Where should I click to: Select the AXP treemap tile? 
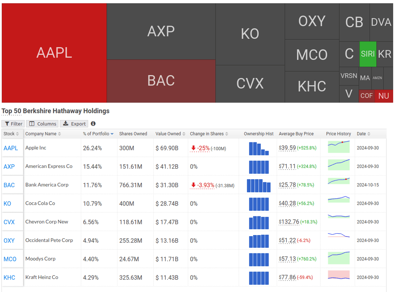coord(161,32)
